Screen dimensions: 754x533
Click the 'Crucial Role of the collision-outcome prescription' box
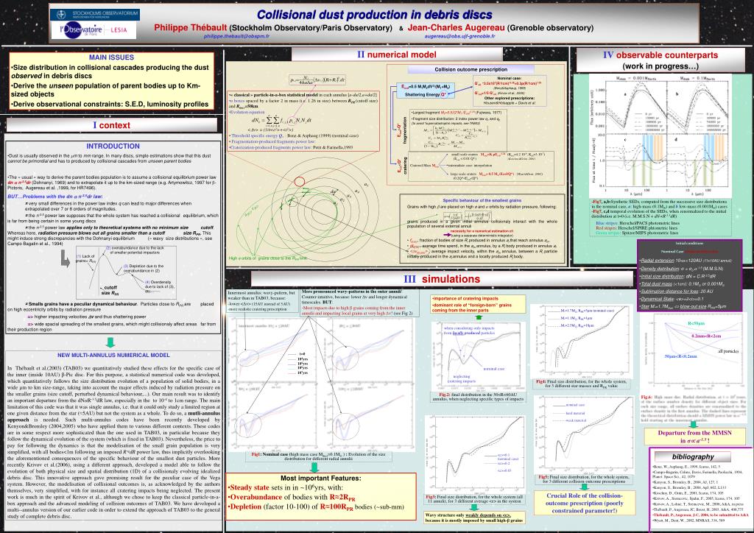pos(584,504)
